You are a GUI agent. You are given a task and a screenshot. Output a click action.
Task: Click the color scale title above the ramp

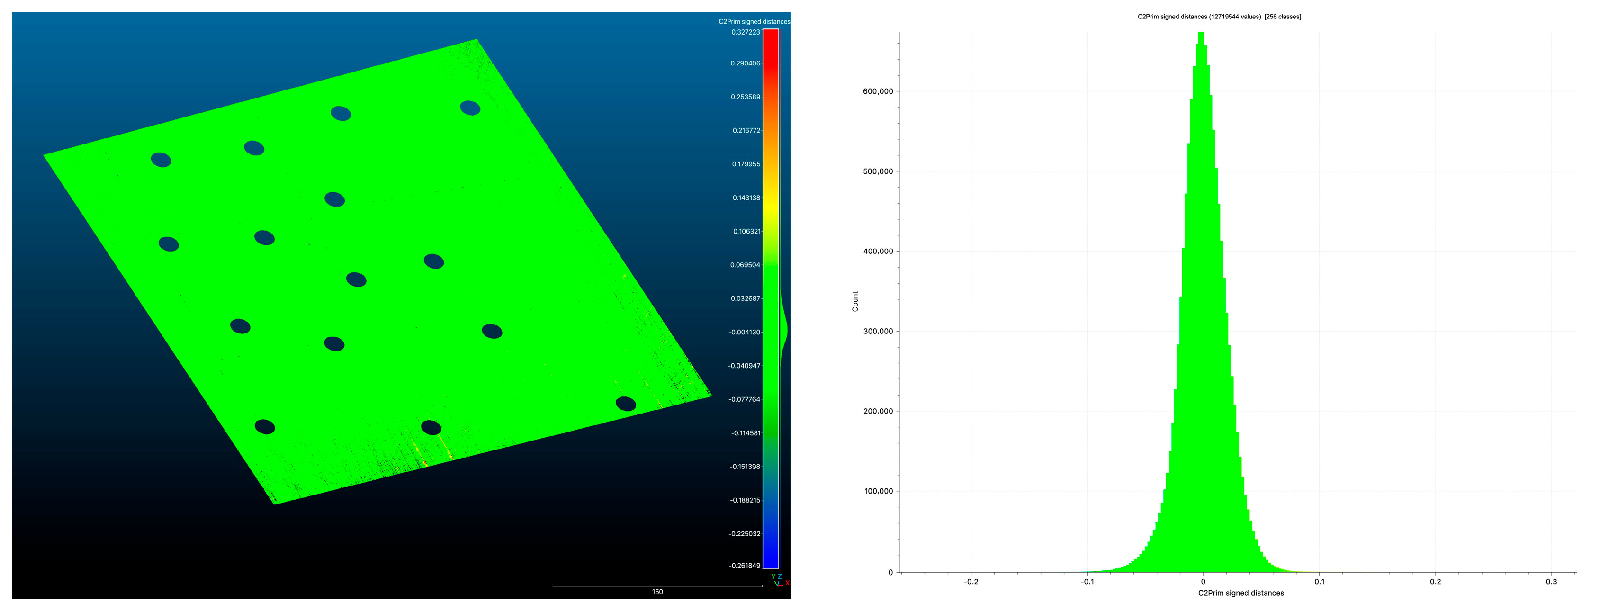[754, 22]
